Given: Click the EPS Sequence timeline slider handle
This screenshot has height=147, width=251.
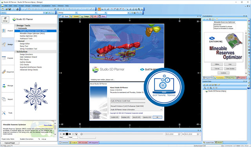Looking at the screenshot, I should click(81, 134).
